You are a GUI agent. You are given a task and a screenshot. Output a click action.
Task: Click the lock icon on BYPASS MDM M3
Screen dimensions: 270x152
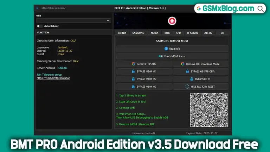click(x=133, y=87)
